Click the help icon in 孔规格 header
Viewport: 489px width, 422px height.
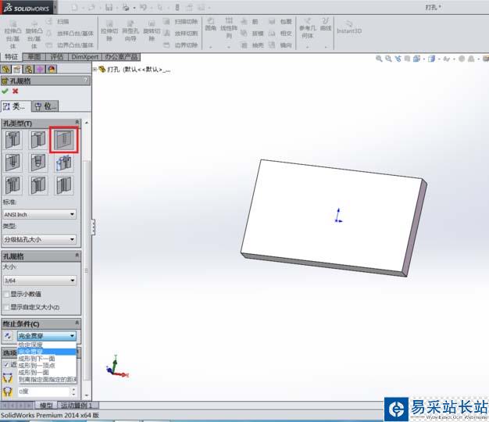pyautogui.click(x=85, y=80)
